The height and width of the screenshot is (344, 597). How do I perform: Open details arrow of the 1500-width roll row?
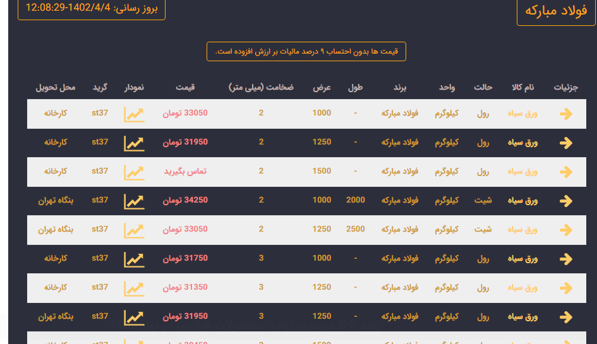[x=566, y=172]
